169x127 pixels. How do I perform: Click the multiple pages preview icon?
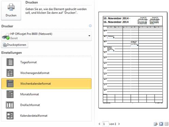[x=166, y=124]
